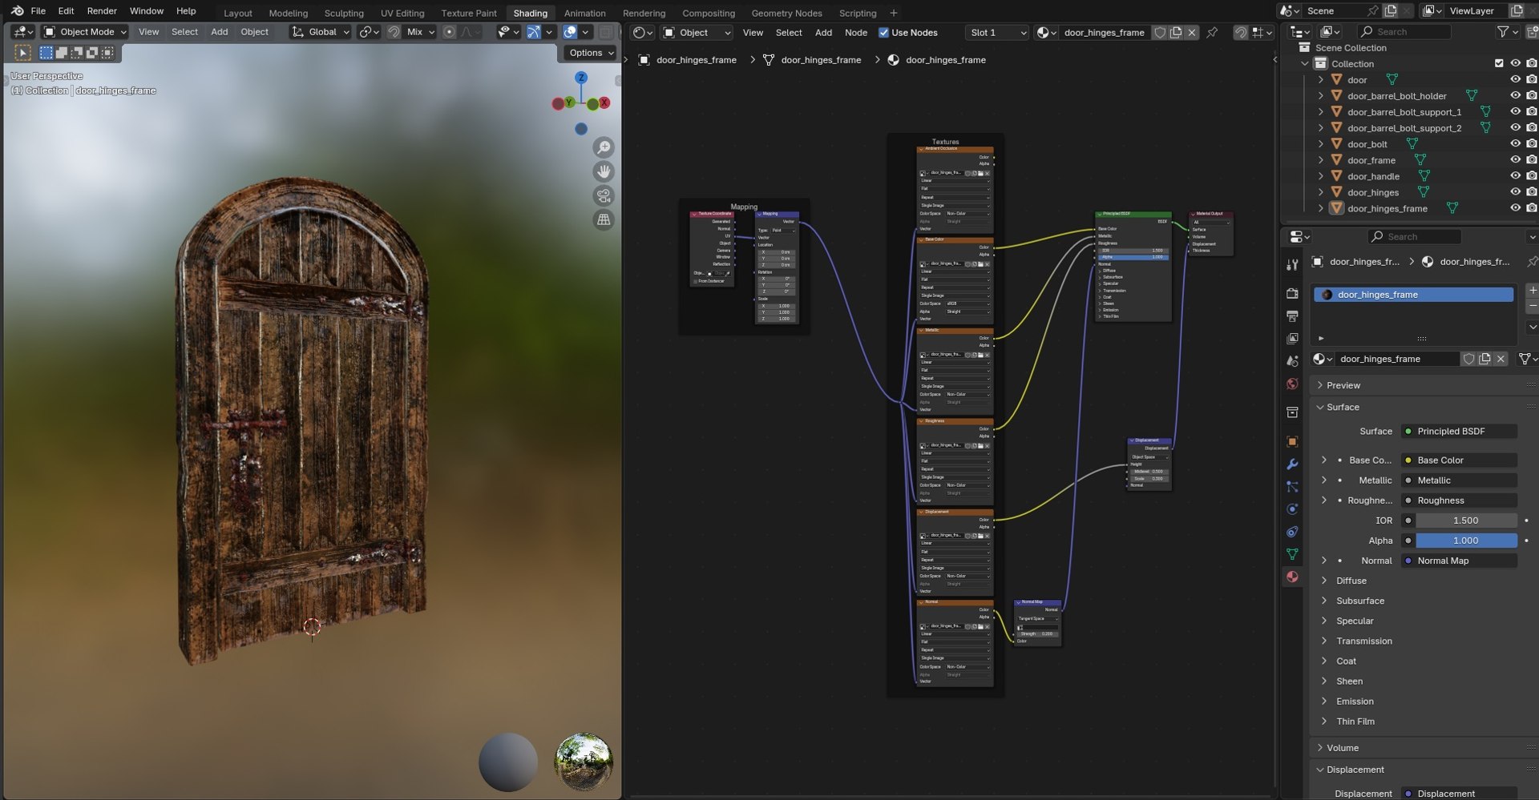This screenshot has width=1539, height=800.
Task: Expand door_barrel_bolt_holder in outliner
Action: tap(1321, 95)
